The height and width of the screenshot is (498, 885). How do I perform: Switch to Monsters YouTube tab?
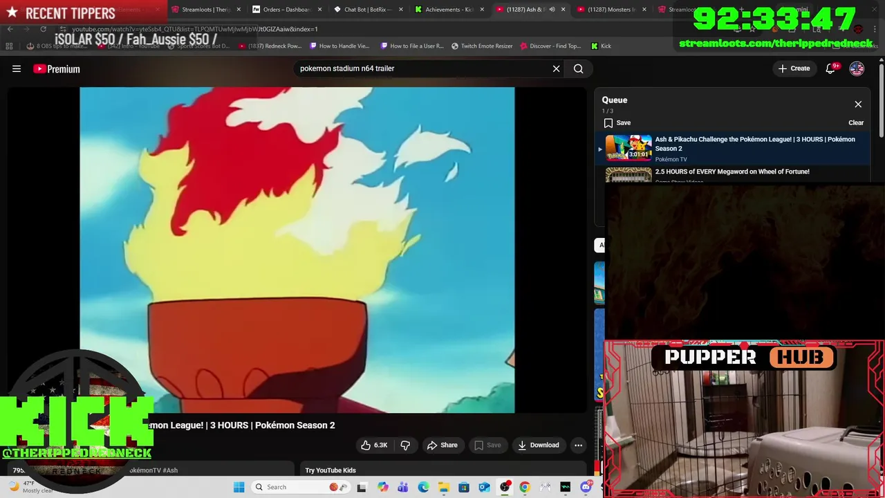click(612, 10)
